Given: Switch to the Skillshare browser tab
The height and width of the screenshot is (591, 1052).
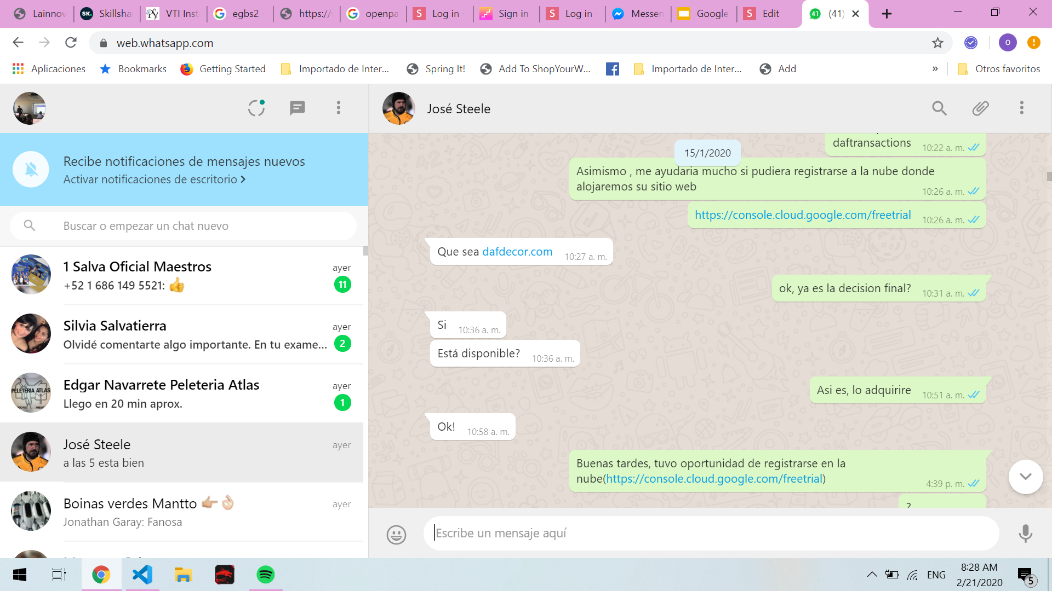Looking at the screenshot, I should coord(106,14).
